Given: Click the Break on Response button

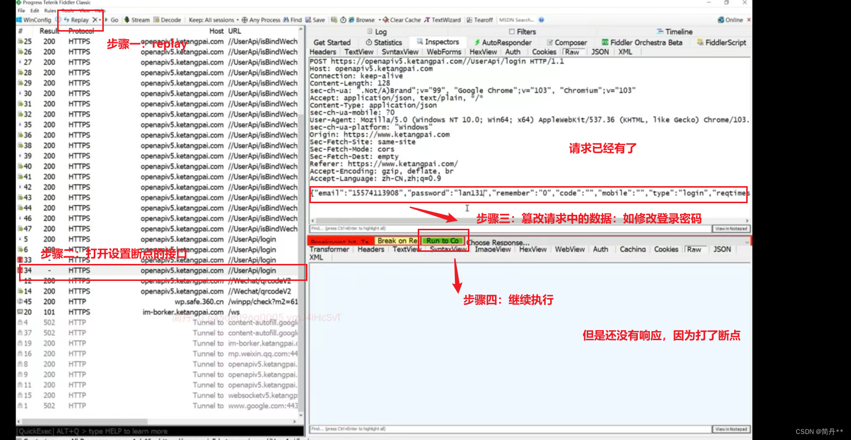Looking at the screenshot, I should (397, 241).
